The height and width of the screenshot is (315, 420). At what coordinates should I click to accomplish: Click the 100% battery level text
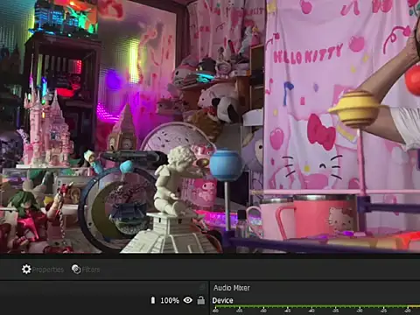click(170, 300)
